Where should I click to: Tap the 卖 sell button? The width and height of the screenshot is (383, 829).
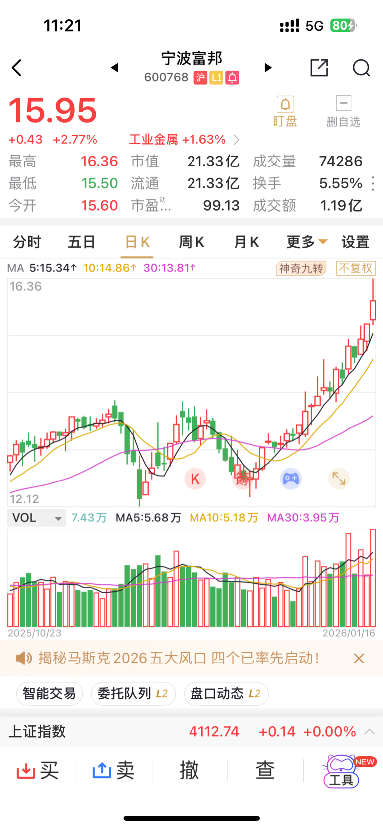(x=113, y=771)
